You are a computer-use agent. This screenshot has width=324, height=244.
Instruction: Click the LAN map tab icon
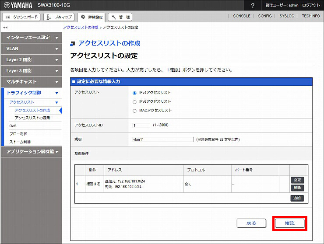coord(49,17)
